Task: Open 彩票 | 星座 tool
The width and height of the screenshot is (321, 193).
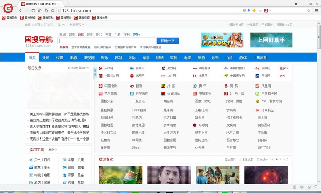Action: [x=73, y=175]
